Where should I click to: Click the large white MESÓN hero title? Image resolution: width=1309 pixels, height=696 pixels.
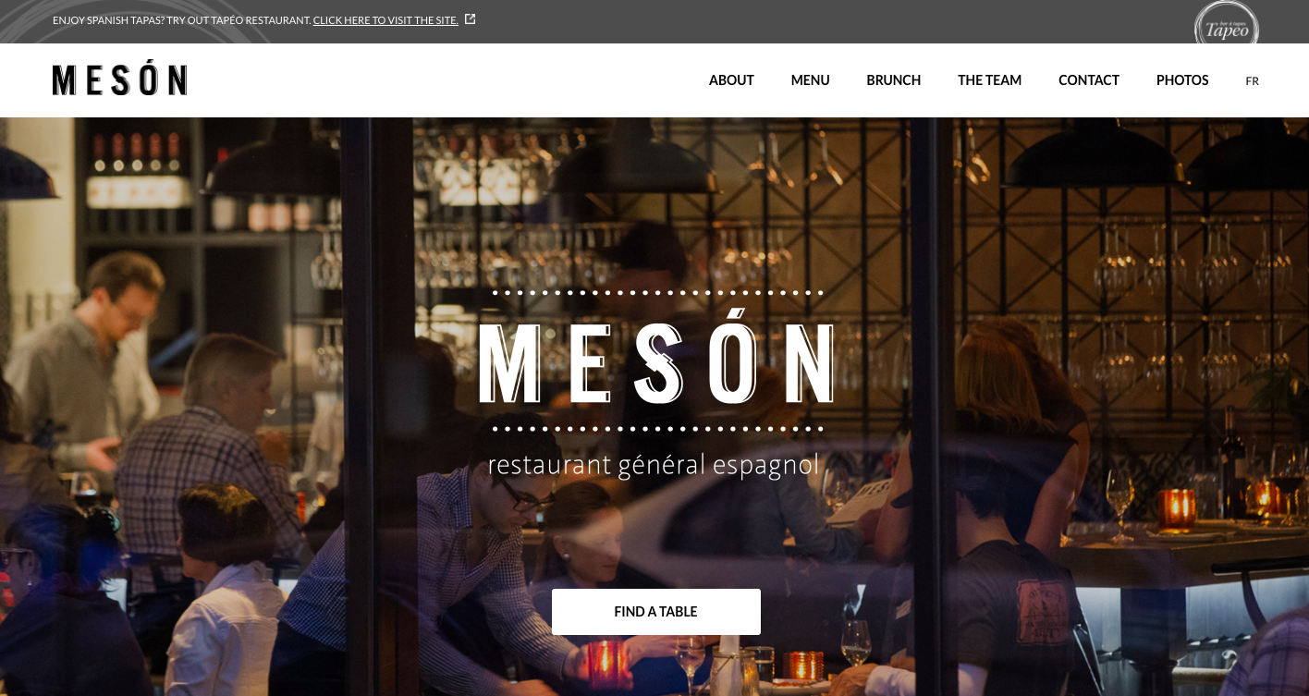click(656, 361)
